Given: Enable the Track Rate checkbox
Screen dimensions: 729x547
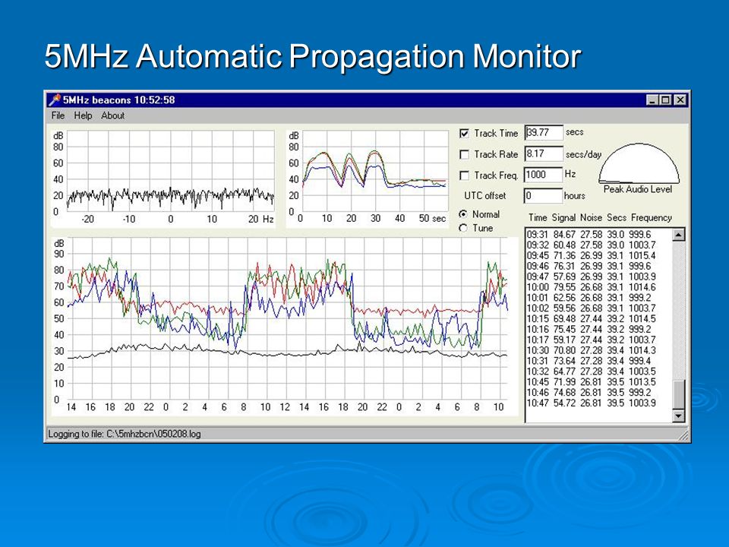Looking at the screenshot, I should click(x=464, y=154).
